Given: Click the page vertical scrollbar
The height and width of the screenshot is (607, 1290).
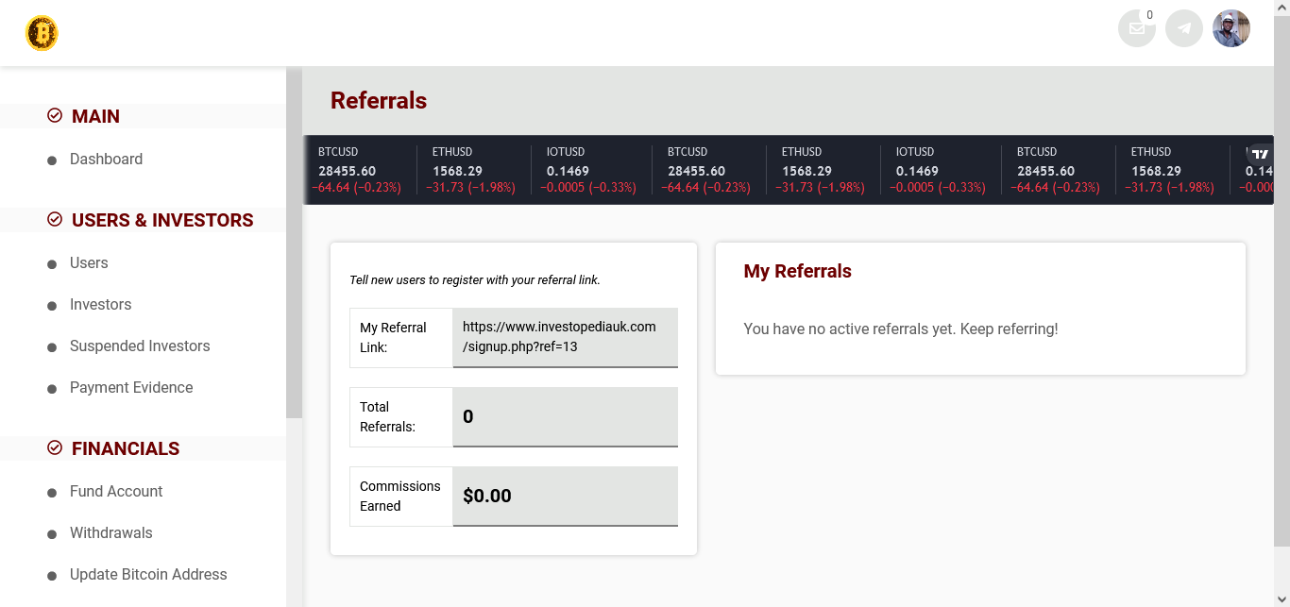Looking at the screenshot, I should 1282,280.
